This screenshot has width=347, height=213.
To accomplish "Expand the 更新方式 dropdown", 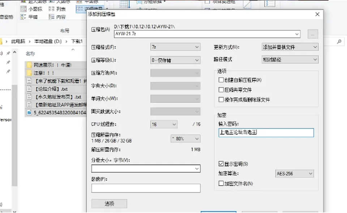I will (x=290, y=47).
